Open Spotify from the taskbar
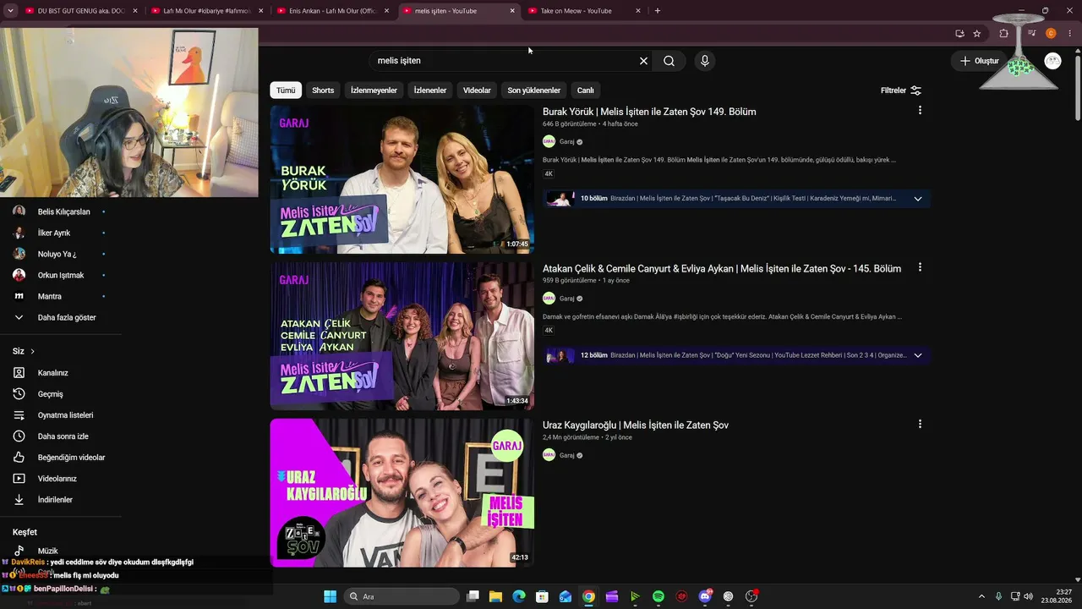Screen dimensions: 1082x609 tap(658, 596)
